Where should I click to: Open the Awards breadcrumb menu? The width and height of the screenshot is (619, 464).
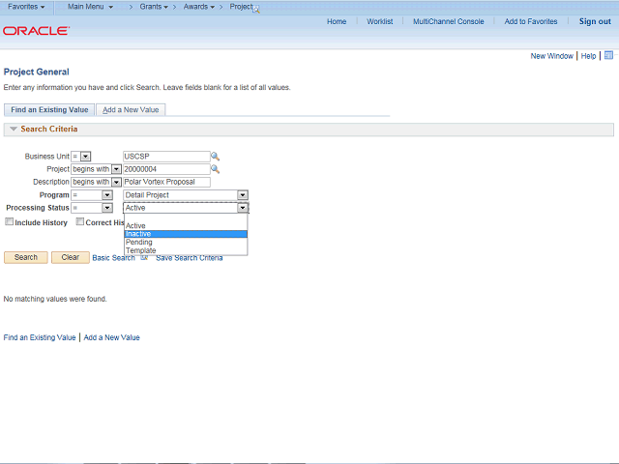(199, 7)
